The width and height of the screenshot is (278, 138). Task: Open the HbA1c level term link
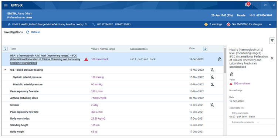[45, 59]
